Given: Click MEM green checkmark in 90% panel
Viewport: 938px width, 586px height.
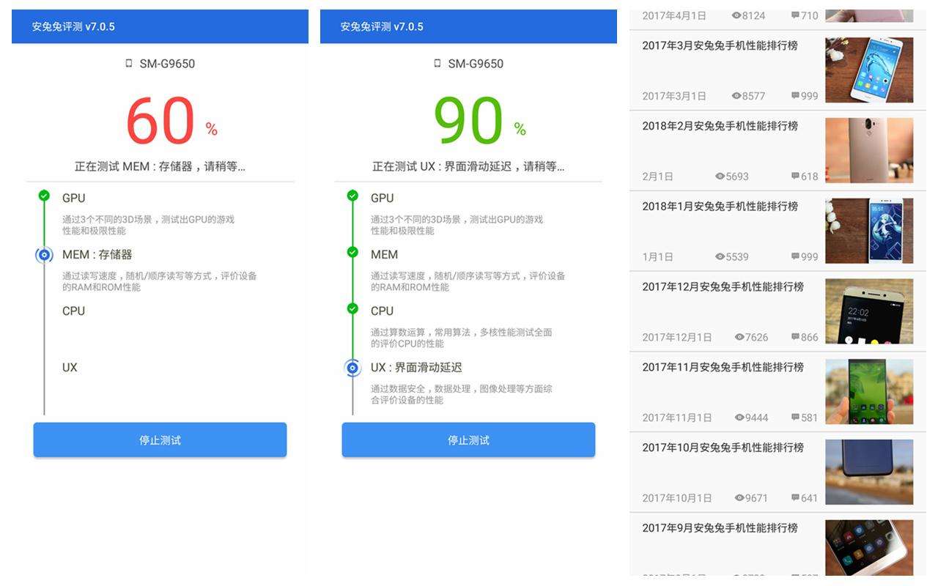Looking at the screenshot, I should pyautogui.click(x=352, y=252).
